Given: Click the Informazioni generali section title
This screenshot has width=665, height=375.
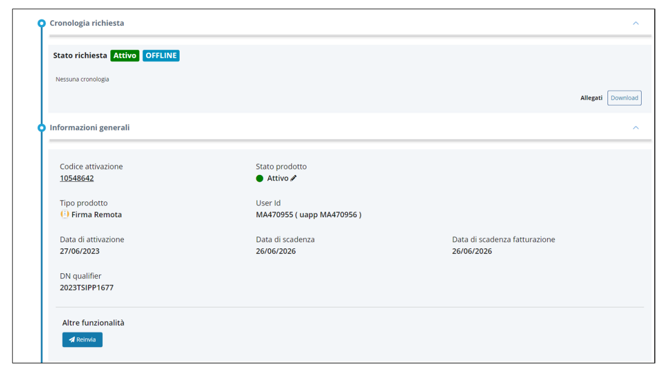Looking at the screenshot, I should point(90,128).
